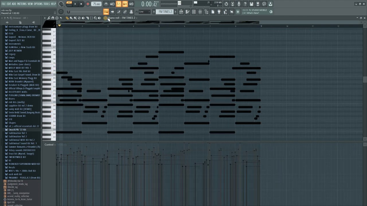This screenshot has width=367, height=206.
Task: Activate the Zoom tool in piano roll
Action: [x=95, y=18]
